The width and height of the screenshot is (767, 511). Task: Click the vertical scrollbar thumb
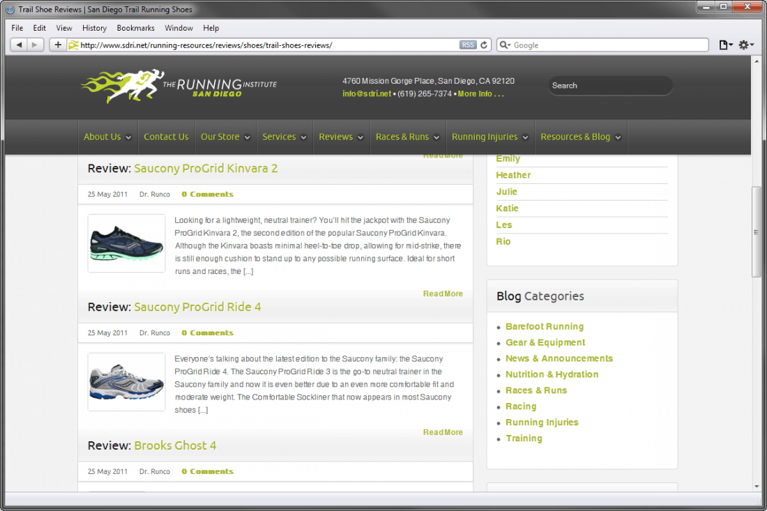click(x=757, y=232)
